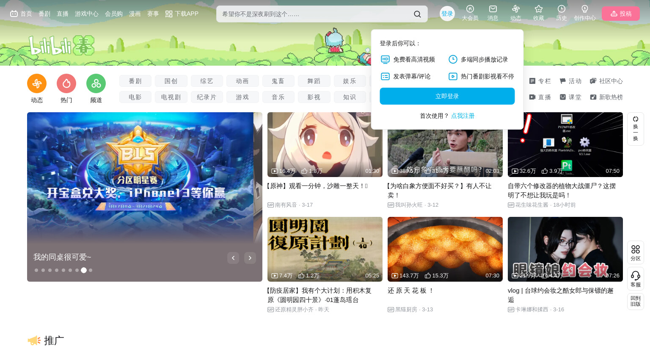650x349 pixels.
Task: Select the 舞蹈 category tag
Action: click(x=314, y=81)
